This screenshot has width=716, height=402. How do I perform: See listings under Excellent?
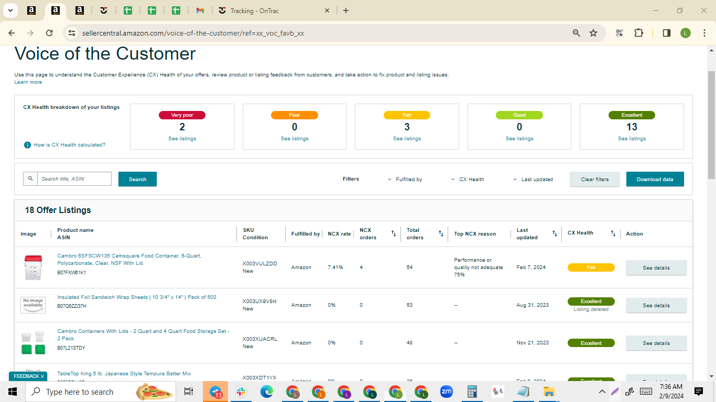(632, 139)
